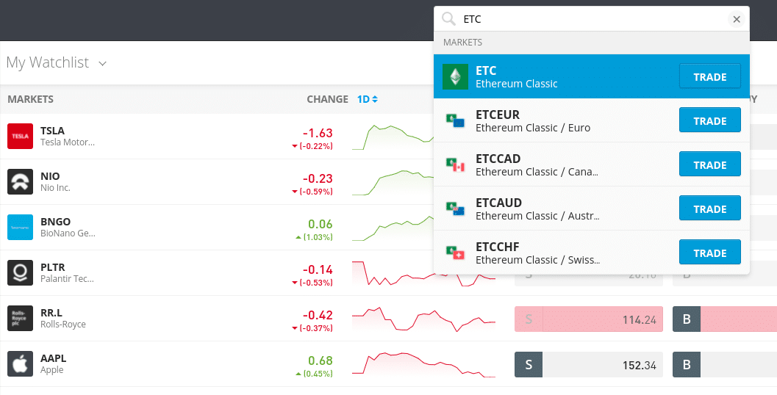The image size is (777, 395).
Task: Open the Tesla TSLA logo
Action: coord(21,136)
